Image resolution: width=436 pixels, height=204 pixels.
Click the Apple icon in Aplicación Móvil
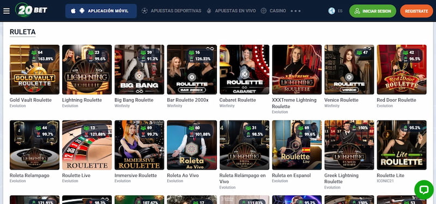tap(73, 11)
